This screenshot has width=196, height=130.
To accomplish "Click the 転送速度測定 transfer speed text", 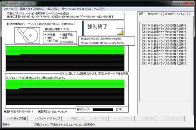I will pos(41,24).
